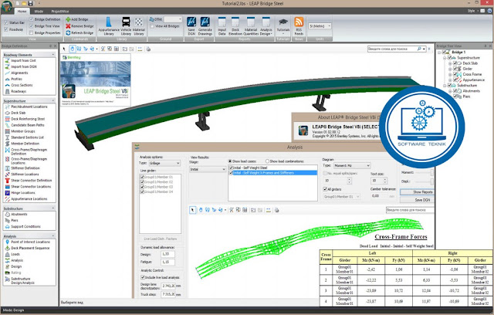The width and height of the screenshot is (494, 315).
Task: Click the print icon in main viewport toolbar
Action: click(148, 49)
